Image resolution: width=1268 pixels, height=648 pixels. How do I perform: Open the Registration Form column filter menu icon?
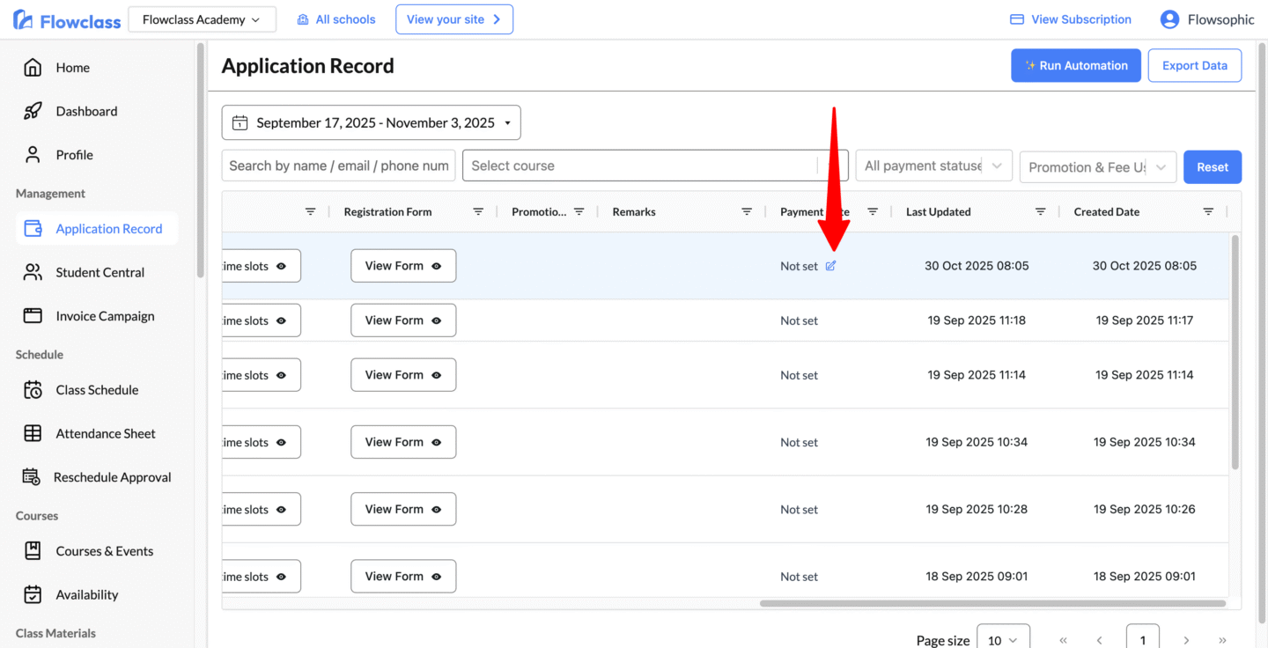pyautogui.click(x=478, y=212)
